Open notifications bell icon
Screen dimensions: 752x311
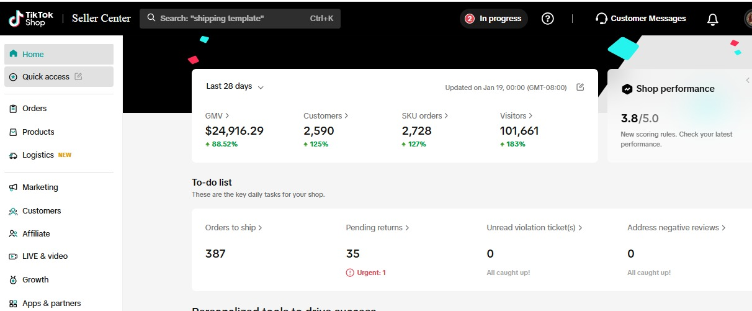(712, 19)
